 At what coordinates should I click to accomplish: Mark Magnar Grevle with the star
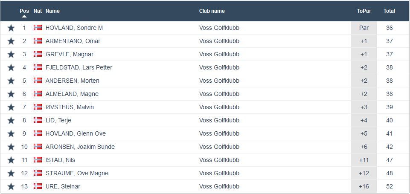click(11, 55)
